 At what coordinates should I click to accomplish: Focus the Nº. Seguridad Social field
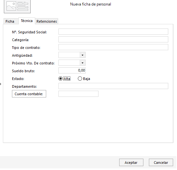(x=113, y=32)
